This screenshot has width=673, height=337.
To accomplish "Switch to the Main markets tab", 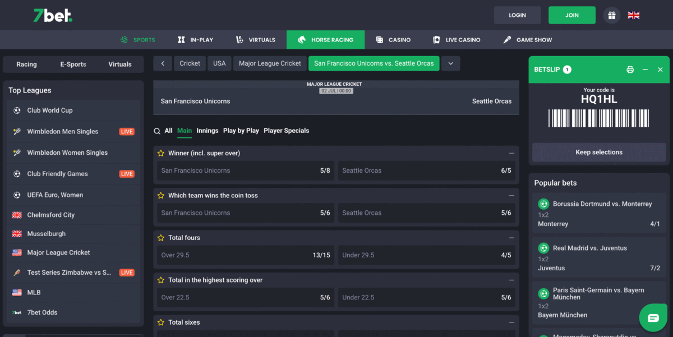I will [x=185, y=131].
